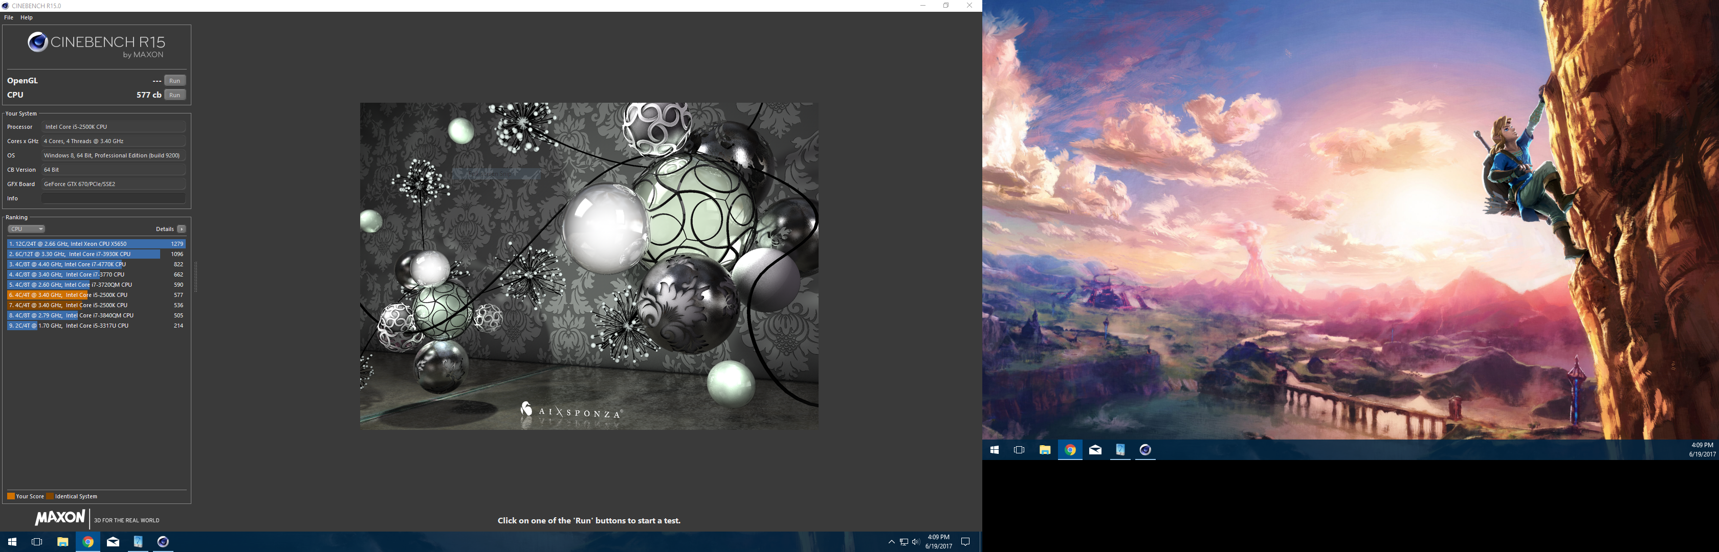
Task: Open the Windows Start menu on left taskbar
Action: tap(12, 542)
